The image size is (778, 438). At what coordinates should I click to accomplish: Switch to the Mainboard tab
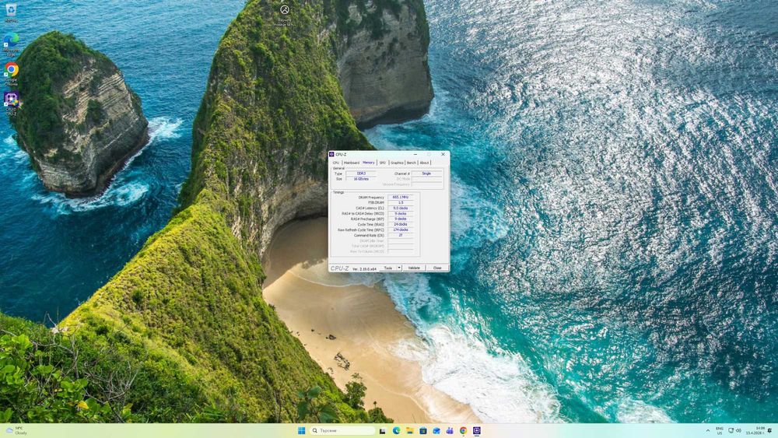click(x=352, y=163)
